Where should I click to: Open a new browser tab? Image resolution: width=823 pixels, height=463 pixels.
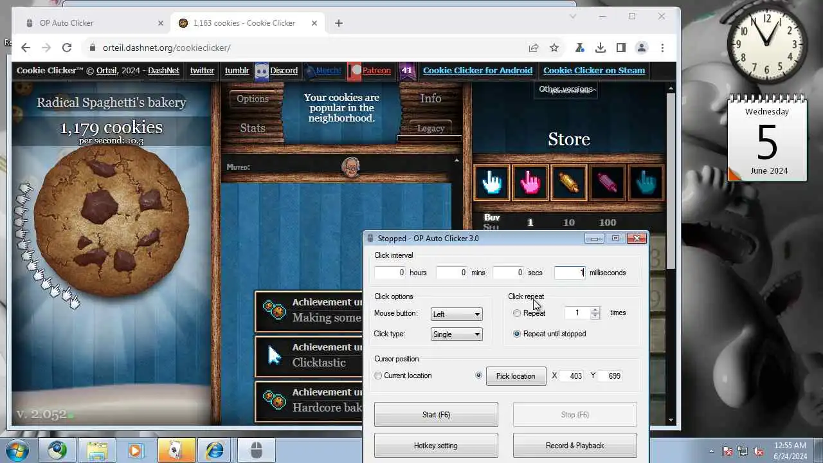coord(339,23)
